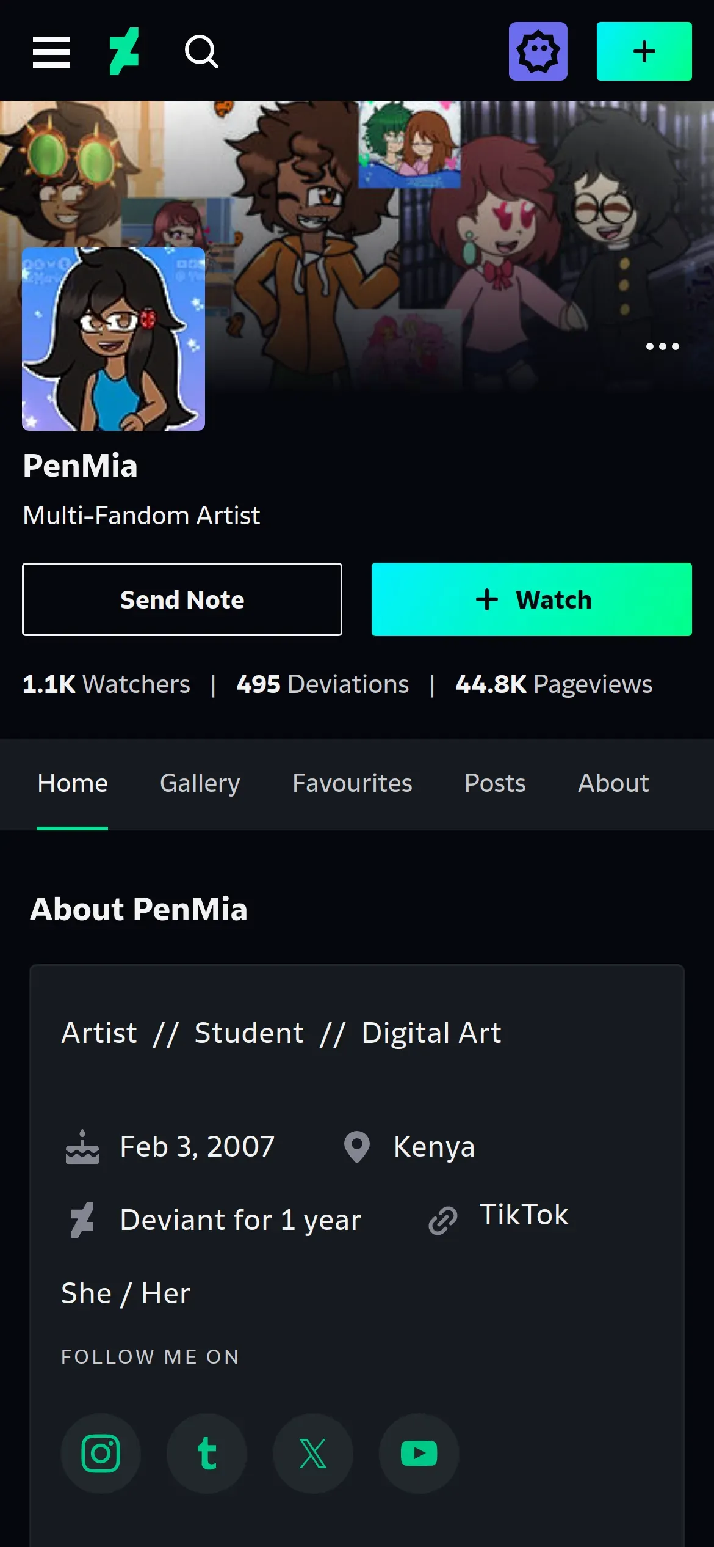Open the three-dot profile options menu
Viewport: 714px width, 1547px height.
click(x=662, y=346)
